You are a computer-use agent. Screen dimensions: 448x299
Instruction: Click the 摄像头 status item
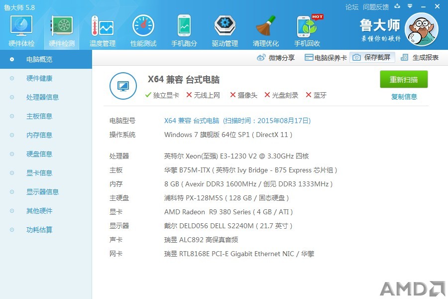[x=243, y=95]
